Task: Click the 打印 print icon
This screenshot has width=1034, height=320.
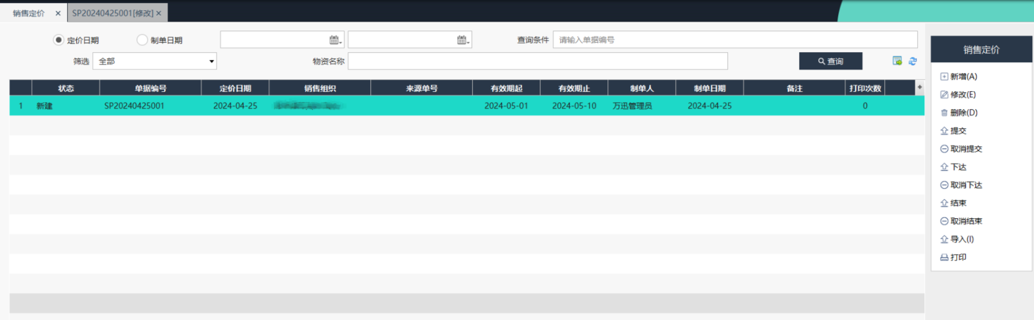Action: pos(944,258)
